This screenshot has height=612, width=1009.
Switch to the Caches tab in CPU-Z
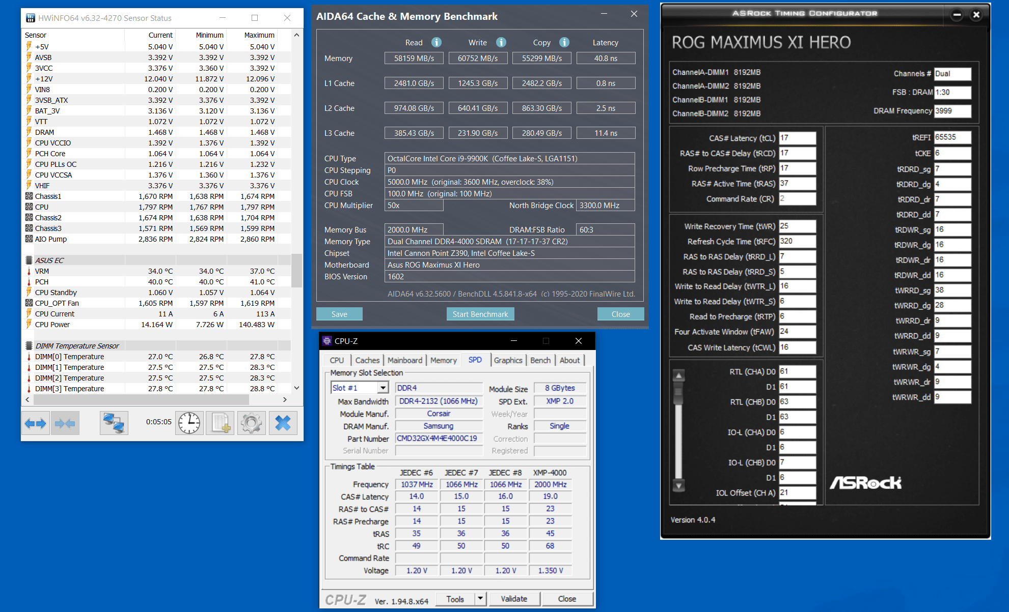(x=367, y=360)
